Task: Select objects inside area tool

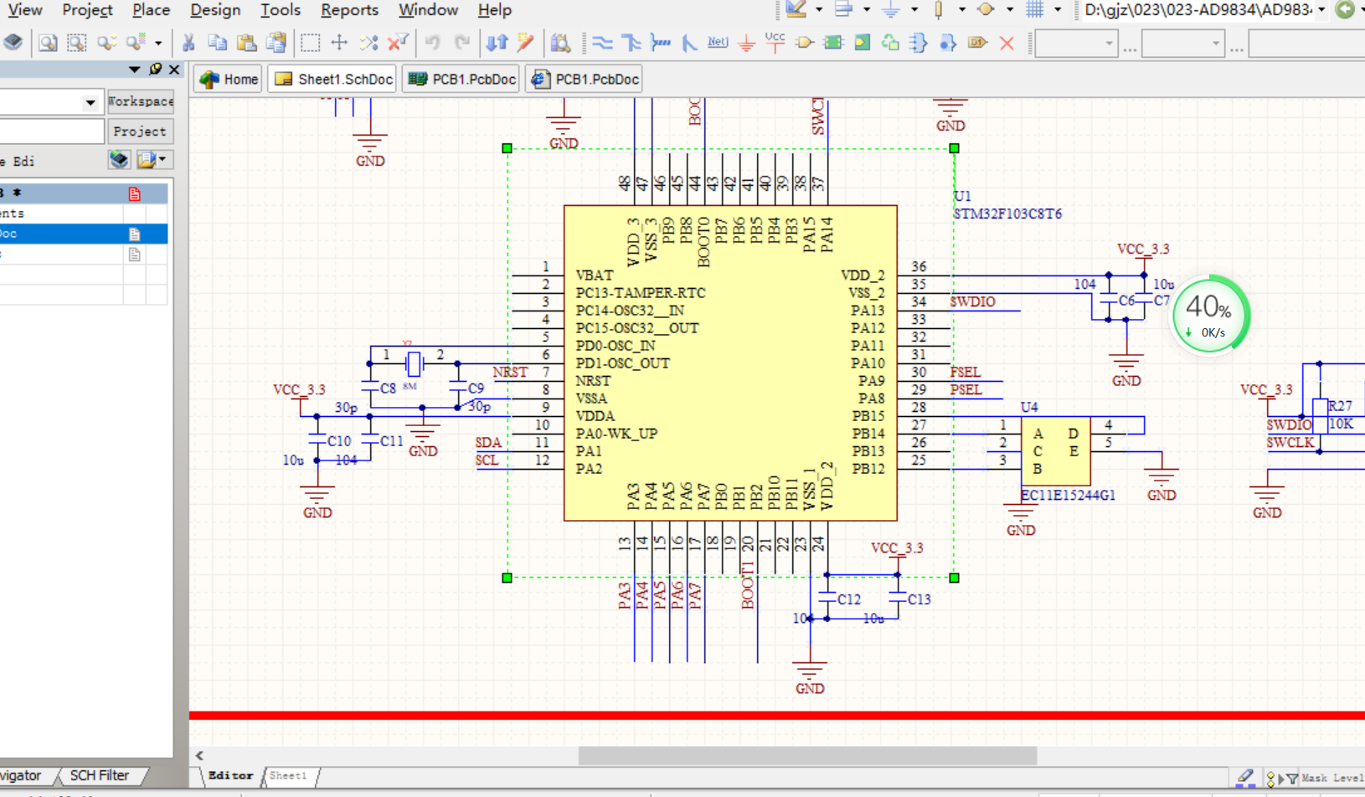Action: coord(311,43)
